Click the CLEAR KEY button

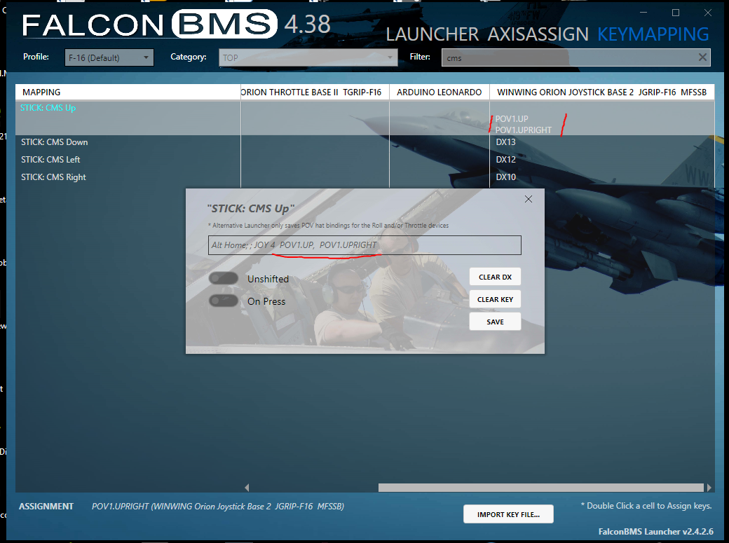coord(495,299)
